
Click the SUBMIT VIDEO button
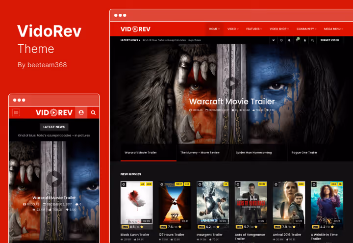329,40
